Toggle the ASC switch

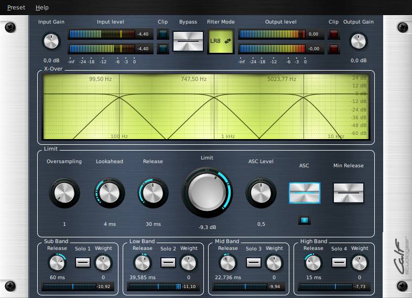(x=305, y=193)
